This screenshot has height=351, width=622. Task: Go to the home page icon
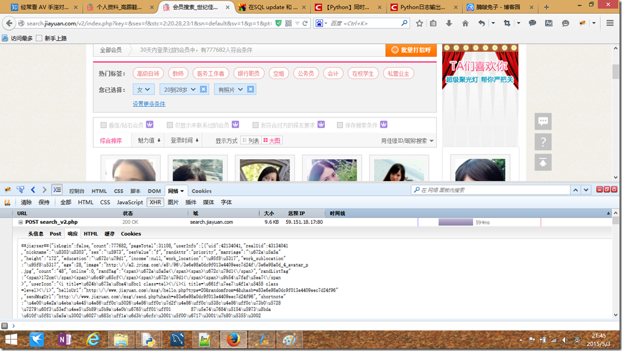(465, 24)
